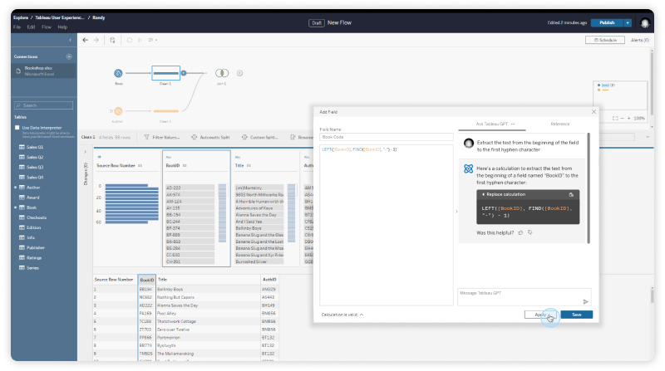Click the undo back arrow in toolbar
This screenshot has height=371, width=665.
click(85, 39)
